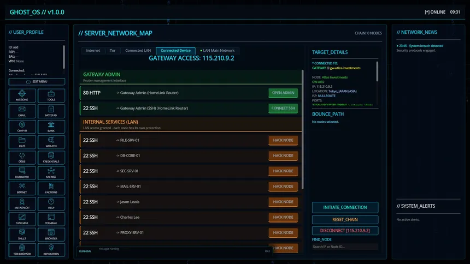
Task: Click the 'NULLROUTE' ISP value
Action: click(326, 96)
